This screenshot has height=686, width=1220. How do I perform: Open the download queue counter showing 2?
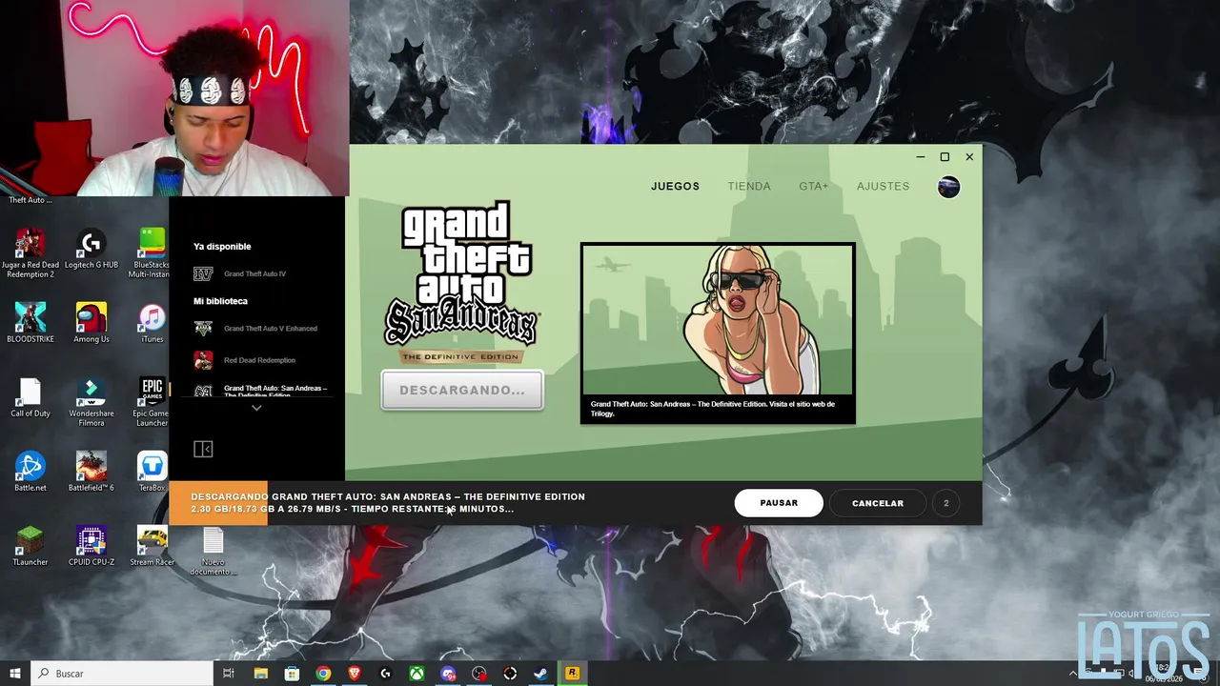[945, 503]
